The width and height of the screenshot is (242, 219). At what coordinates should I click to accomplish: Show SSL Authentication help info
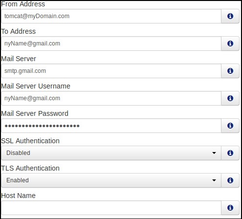pyautogui.click(x=230, y=153)
